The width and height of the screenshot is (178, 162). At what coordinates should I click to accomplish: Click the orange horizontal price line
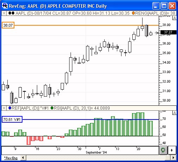tap(86, 25)
